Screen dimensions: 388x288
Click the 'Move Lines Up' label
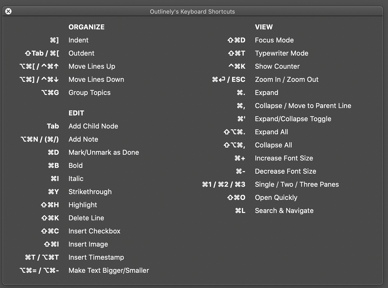[92, 67]
